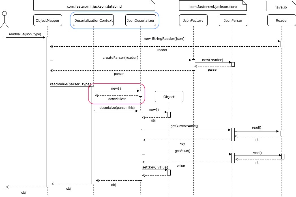Click the 'readValue(parser, type)' message label

(x=70, y=84)
